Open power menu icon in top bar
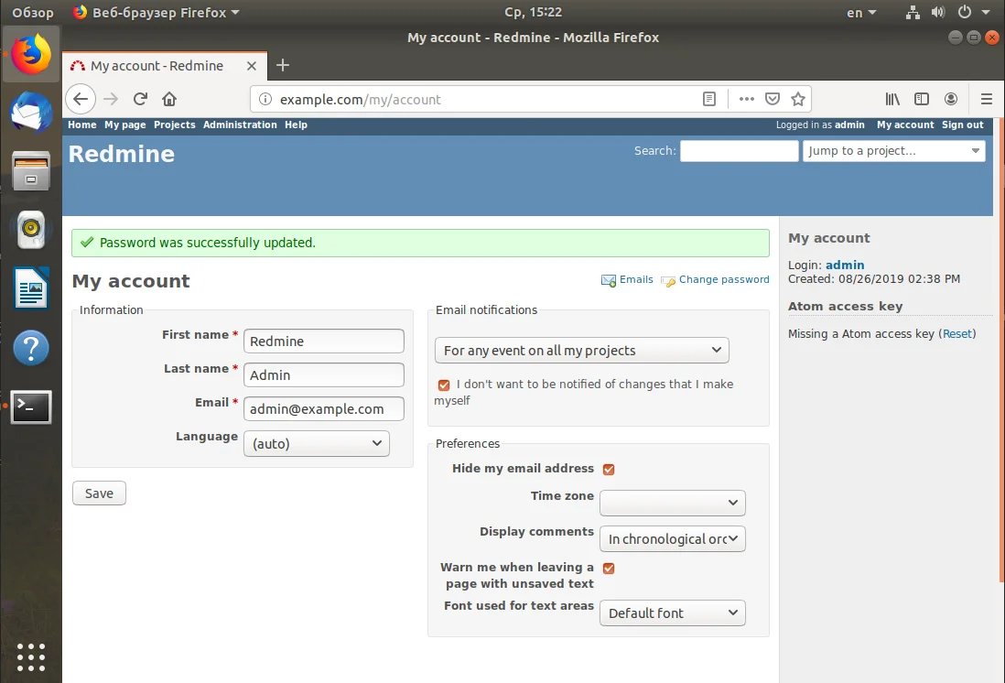 (965, 12)
